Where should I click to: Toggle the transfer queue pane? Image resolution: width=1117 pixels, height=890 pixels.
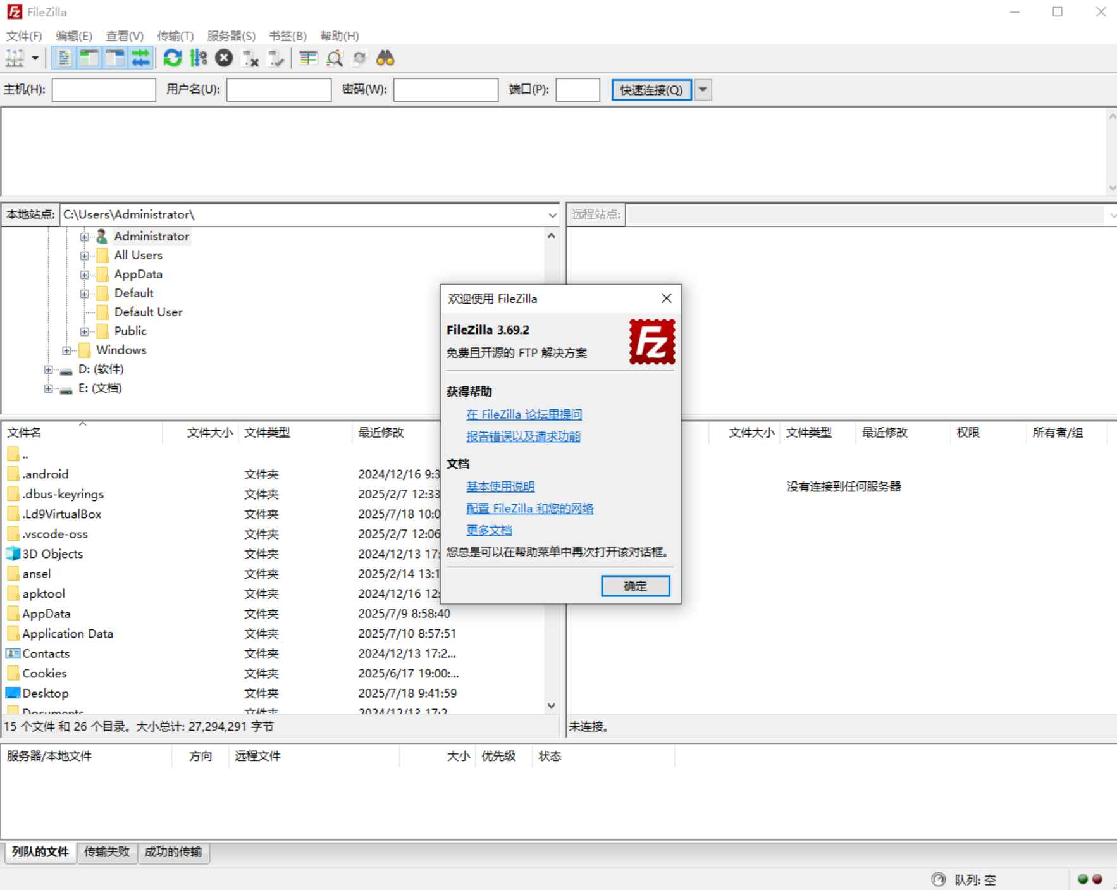click(141, 58)
